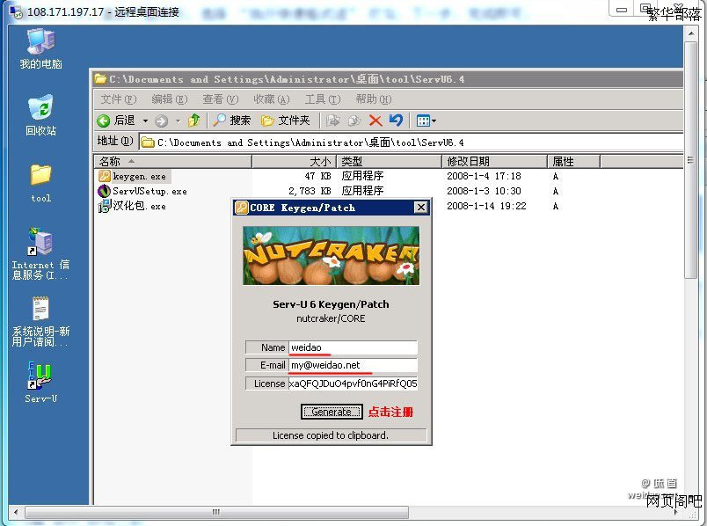Viewport: 707px width, 526px height.
Task: Open the back history dropdown arrow
Action: (145, 121)
